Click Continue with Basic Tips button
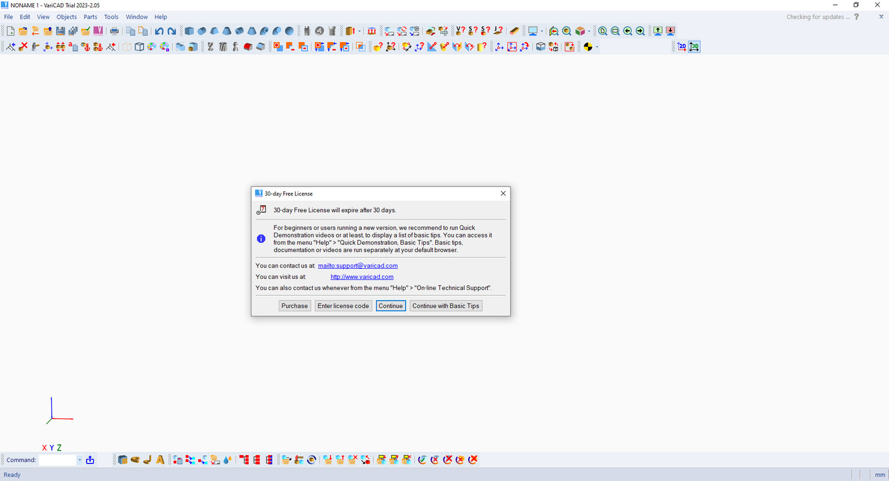Viewport: 889px width, 481px height. 446,306
